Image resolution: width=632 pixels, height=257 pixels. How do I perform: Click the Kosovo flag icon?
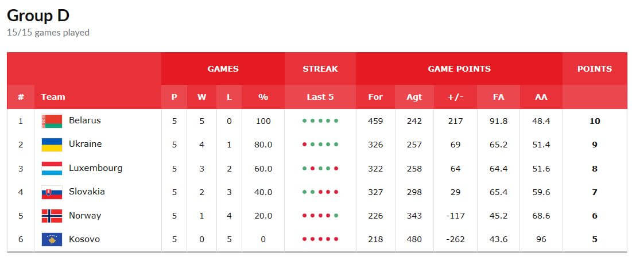point(52,239)
